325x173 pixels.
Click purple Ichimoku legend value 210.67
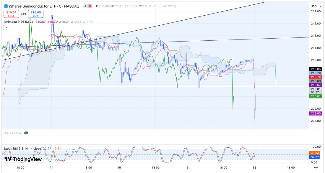(x=41, y=22)
